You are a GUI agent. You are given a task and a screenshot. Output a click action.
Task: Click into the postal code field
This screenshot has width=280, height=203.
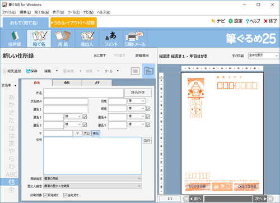coord(58,133)
